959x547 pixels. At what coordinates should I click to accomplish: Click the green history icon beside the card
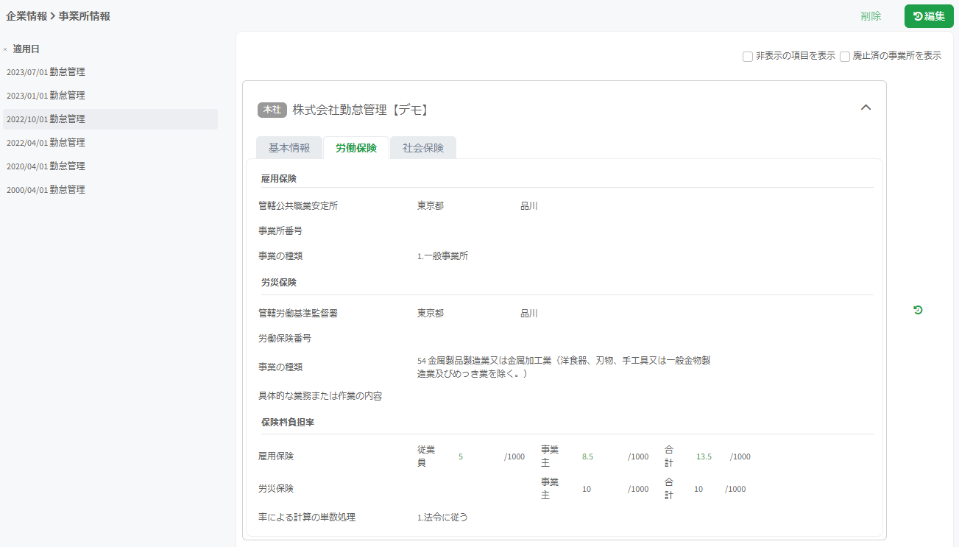tap(918, 310)
